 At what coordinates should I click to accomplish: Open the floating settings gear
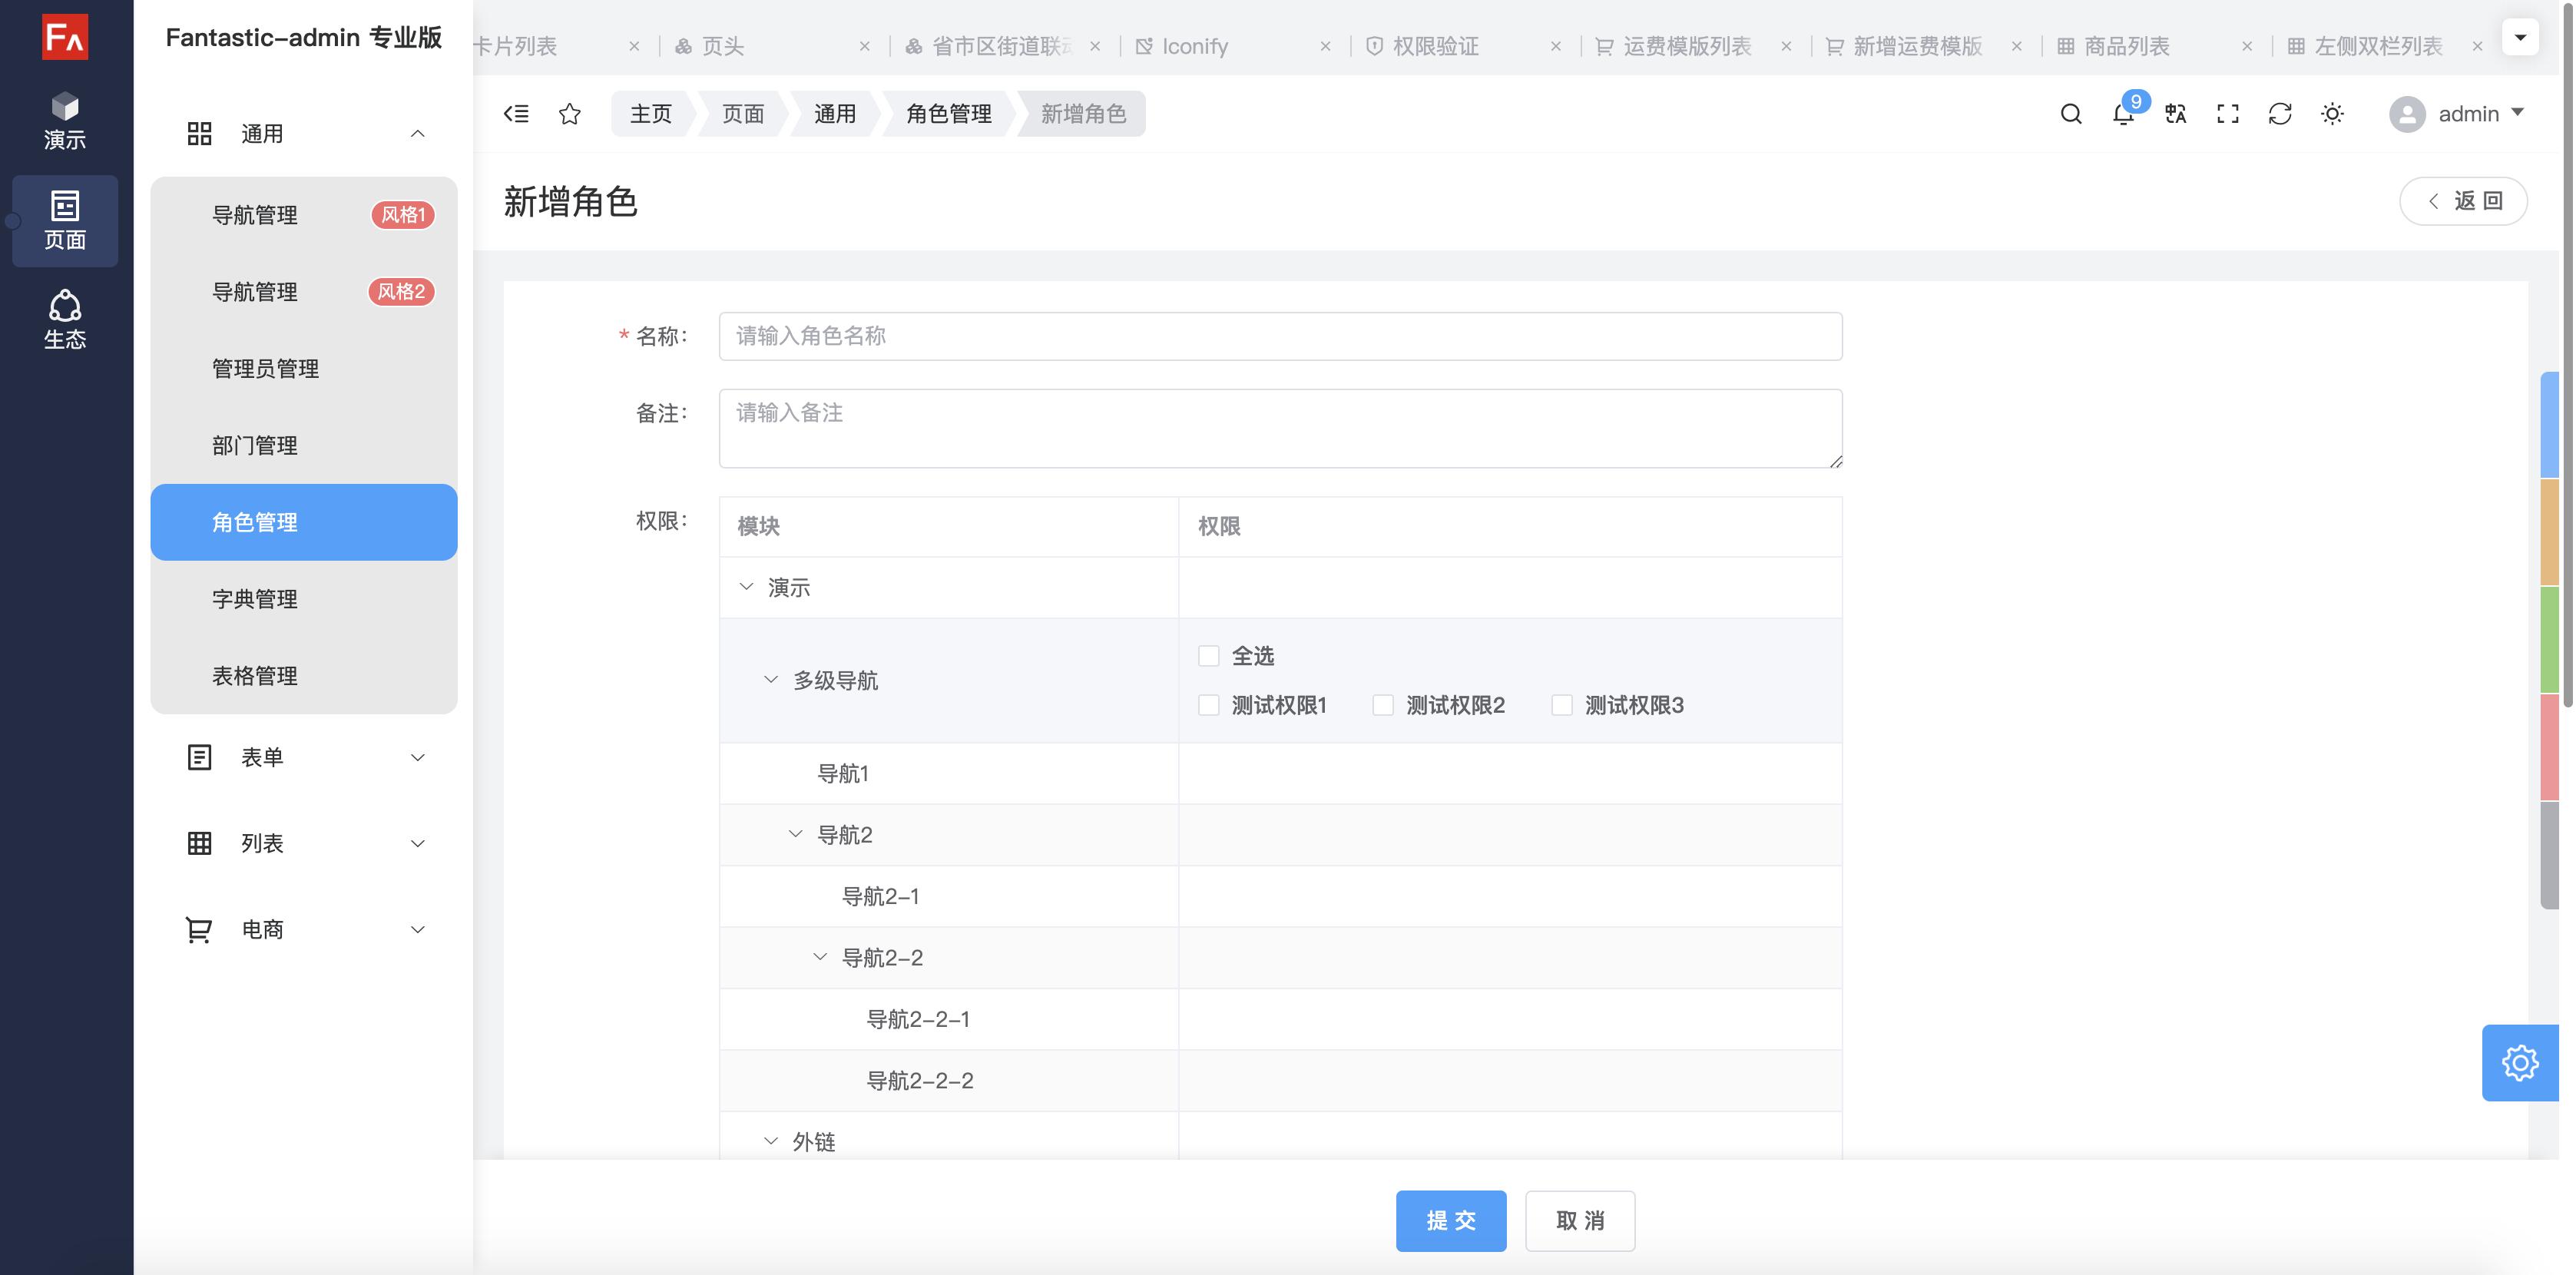pos(2519,1063)
